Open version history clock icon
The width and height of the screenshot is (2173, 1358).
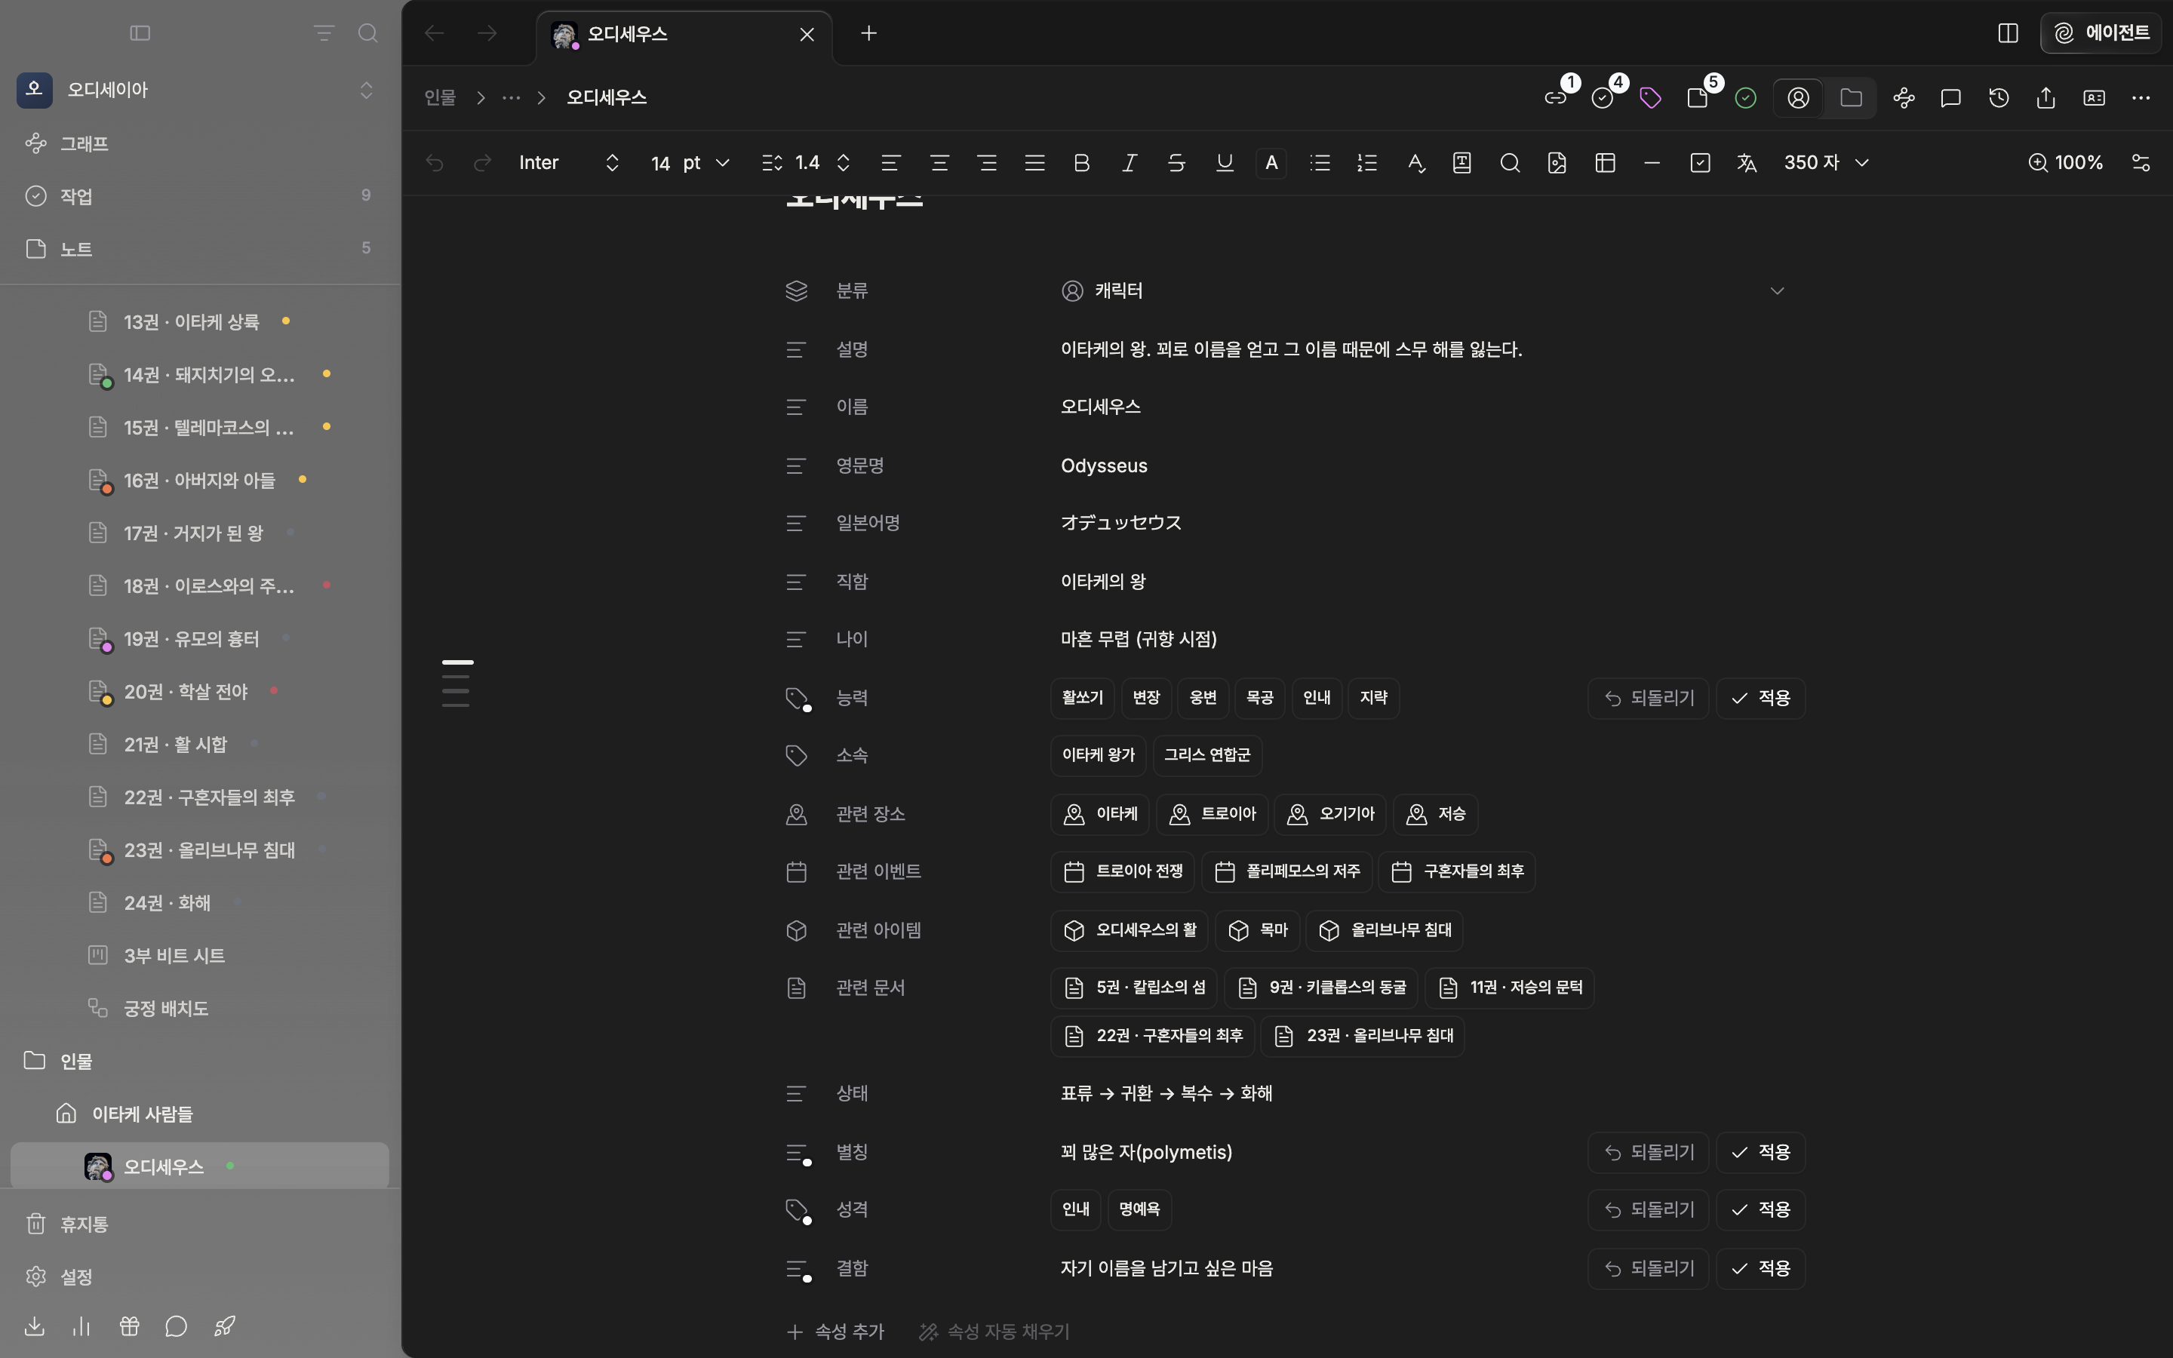[x=1999, y=98]
